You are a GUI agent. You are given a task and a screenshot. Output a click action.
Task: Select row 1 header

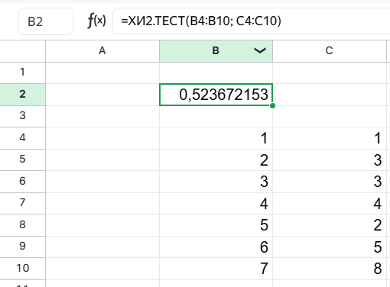(22, 73)
